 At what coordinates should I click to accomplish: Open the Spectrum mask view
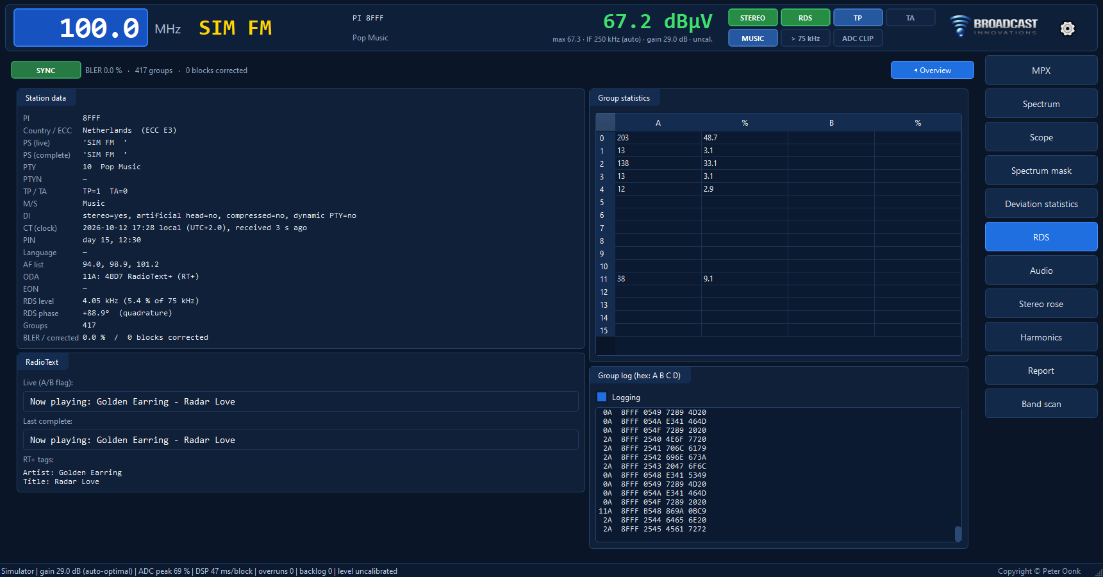(x=1041, y=171)
